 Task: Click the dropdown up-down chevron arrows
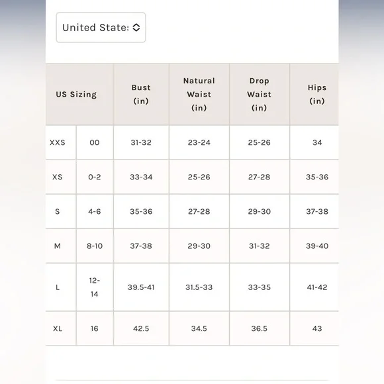136,27
